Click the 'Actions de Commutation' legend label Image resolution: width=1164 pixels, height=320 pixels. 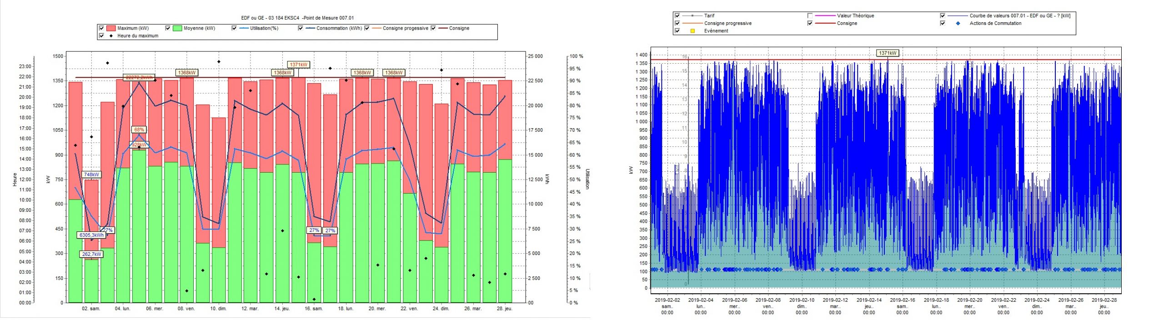coord(995,23)
